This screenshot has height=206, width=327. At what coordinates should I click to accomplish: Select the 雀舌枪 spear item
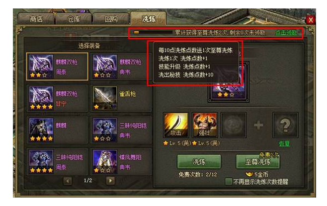coord(121,98)
